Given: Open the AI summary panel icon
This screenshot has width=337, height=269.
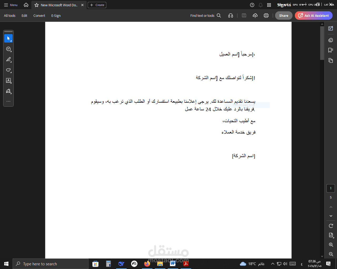Looking at the screenshot, I should [331, 28].
